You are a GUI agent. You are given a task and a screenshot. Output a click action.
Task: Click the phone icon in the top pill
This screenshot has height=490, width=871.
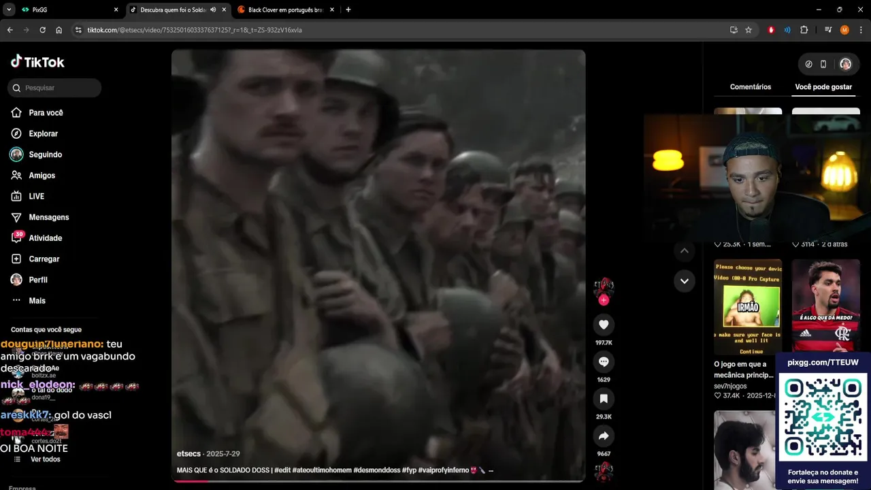coord(823,64)
